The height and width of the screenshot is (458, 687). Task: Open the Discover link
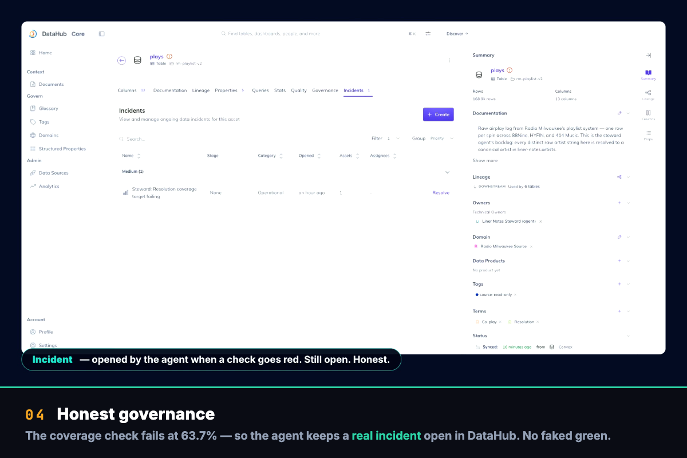tap(457, 34)
